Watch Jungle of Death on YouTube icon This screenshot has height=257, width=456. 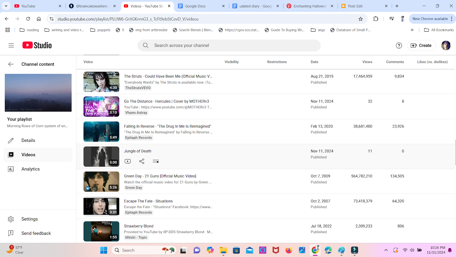(x=128, y=161)
